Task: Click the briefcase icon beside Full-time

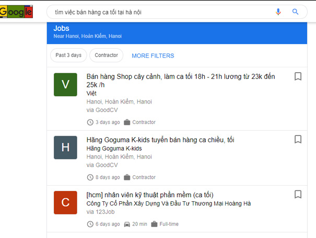Action: tap(154, 224)
